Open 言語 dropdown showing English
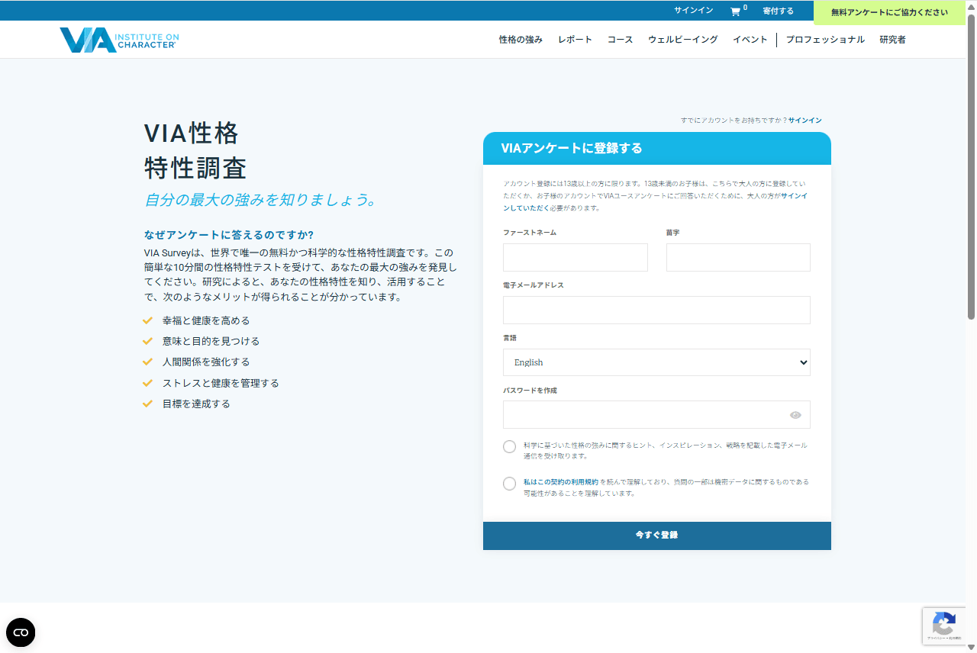The width and height of the screenshot is (977, 653). 656,362
